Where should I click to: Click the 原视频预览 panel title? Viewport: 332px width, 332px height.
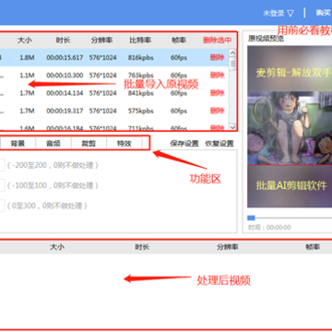[267, 39]
